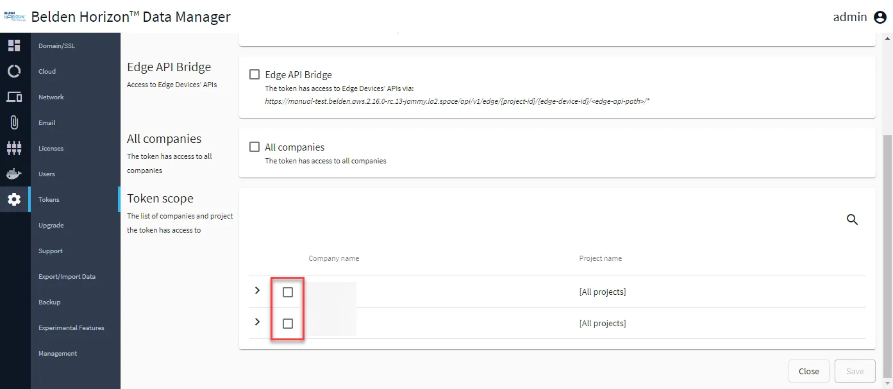Open the paperclip attachments icon
Image resolution: width=893 pixels, height=389 pixels.
(x=14, y=122)
